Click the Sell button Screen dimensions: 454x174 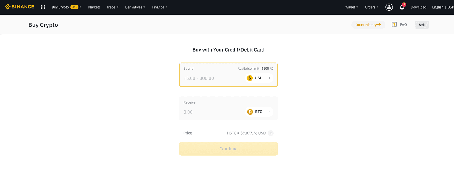[421, 25]
